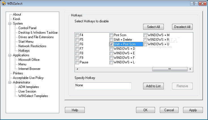Viewport: 208px width, 120px height.
Task: Select the Printers tree item
Action: click(x=18, y=73)
